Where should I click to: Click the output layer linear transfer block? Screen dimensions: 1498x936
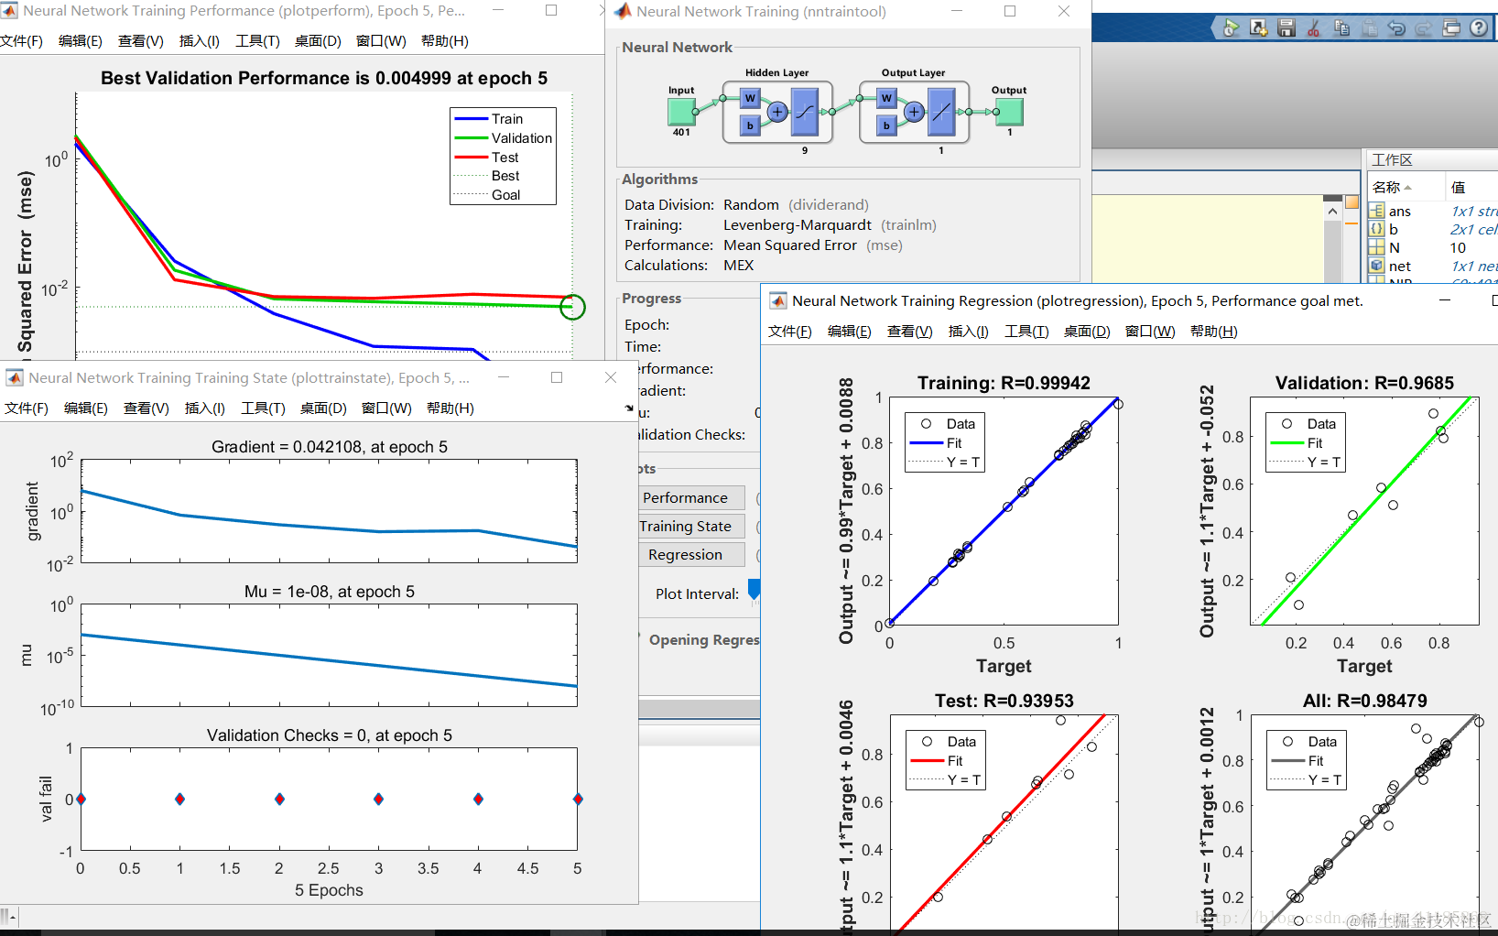click(x=941, y=112)
